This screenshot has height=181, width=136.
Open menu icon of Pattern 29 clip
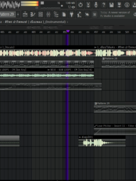click(x=95, y=103)
